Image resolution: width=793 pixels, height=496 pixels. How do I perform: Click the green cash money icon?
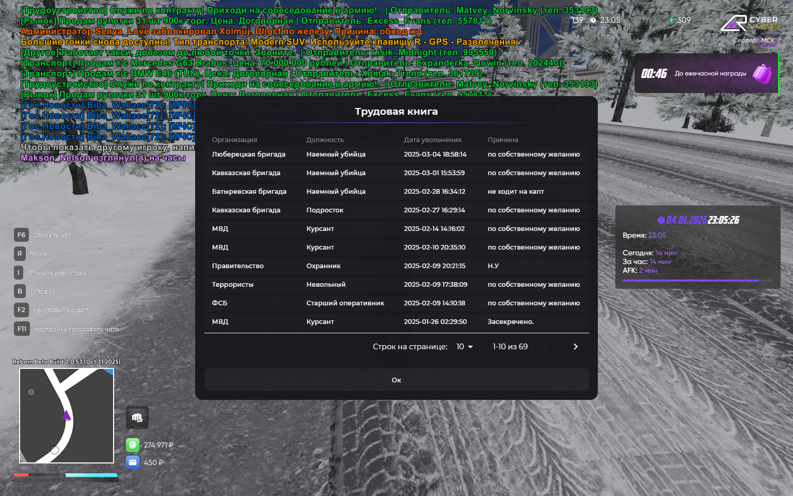(x=133, y=445)
